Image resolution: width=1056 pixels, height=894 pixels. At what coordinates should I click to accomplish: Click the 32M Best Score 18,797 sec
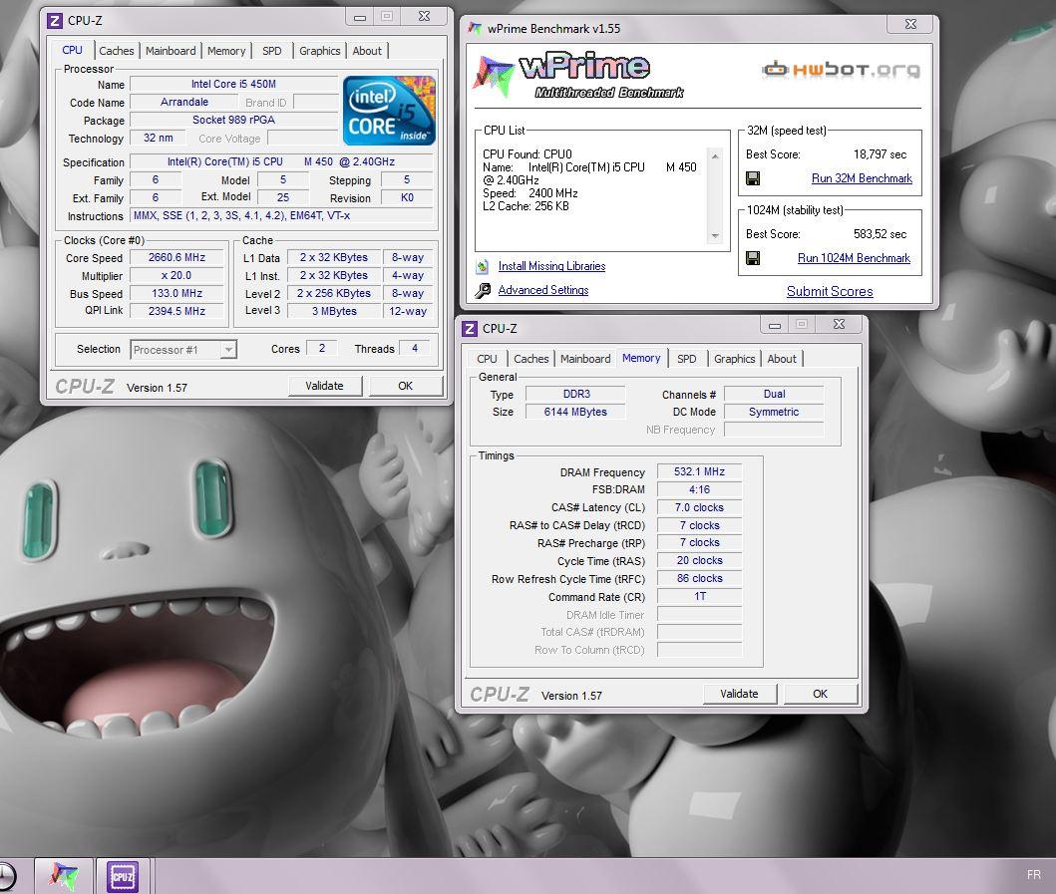point(880,154)
